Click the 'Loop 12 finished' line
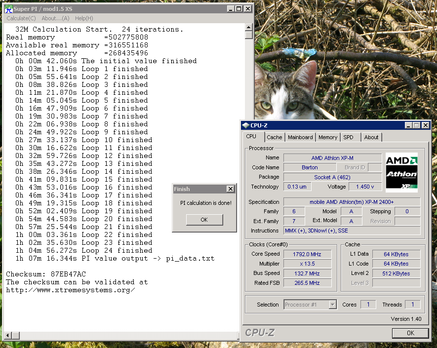 [84, 156]
